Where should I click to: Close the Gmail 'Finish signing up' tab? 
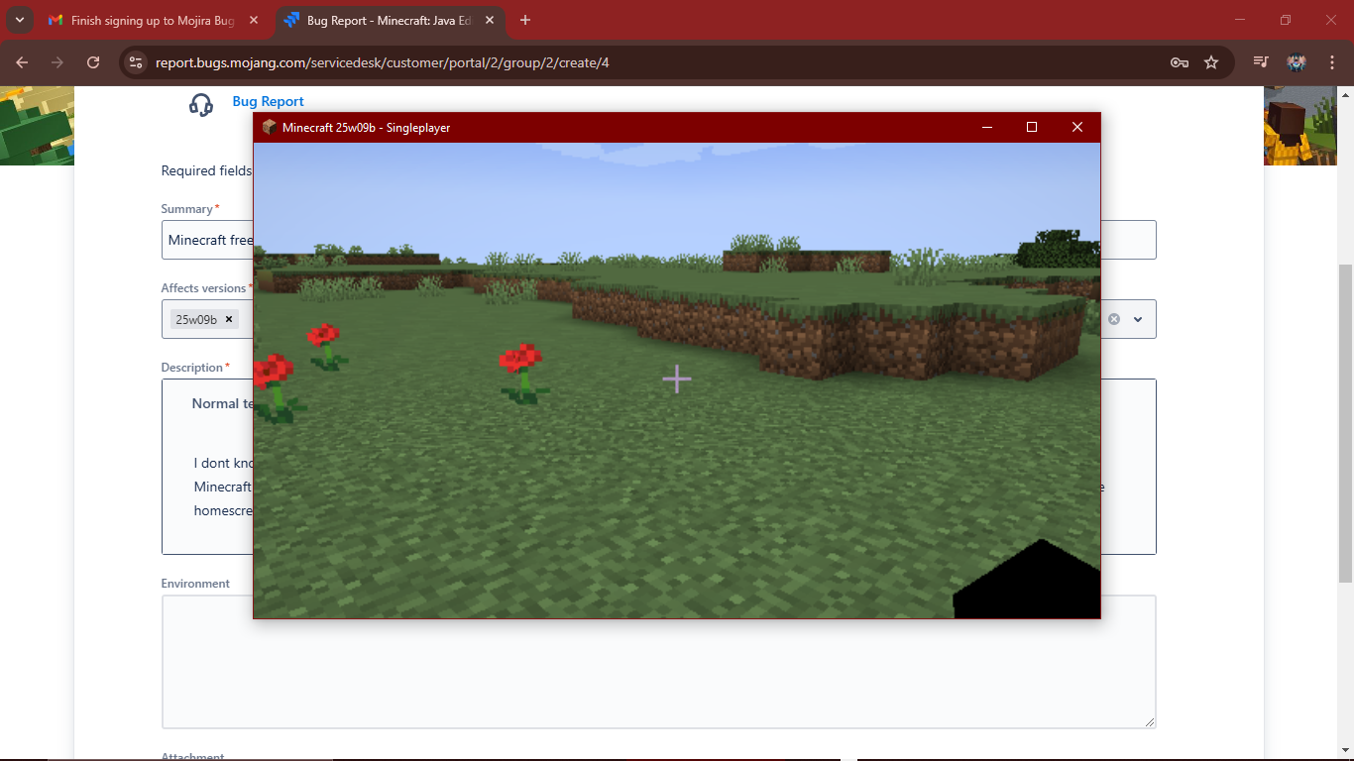pos(254,20)
